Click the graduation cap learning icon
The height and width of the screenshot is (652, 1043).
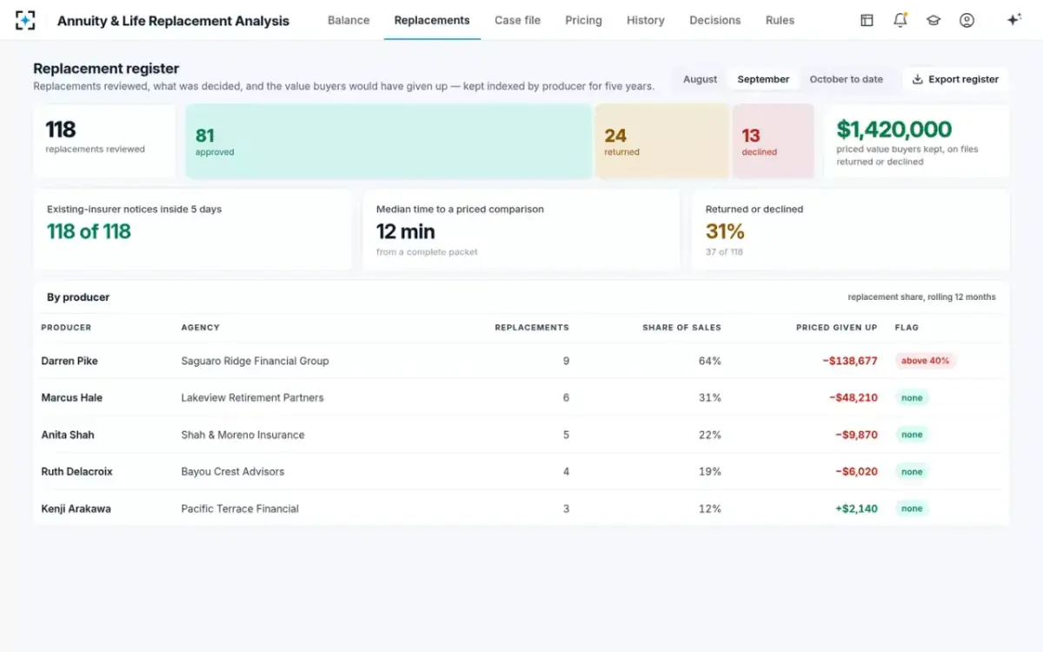point(933,20)
